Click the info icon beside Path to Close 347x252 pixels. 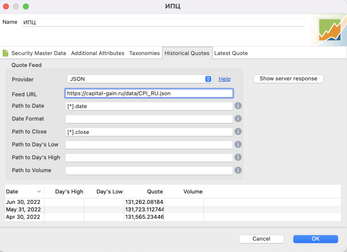click(238, 132)
